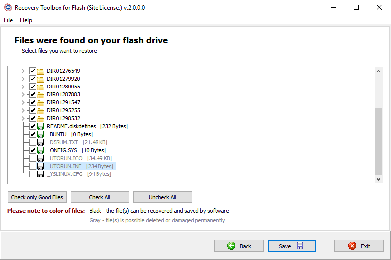Viewport: 391px width, 260px height.
Task: Uncheck the _BUNTU file checkbox
Action: click(x=33, y=134)
